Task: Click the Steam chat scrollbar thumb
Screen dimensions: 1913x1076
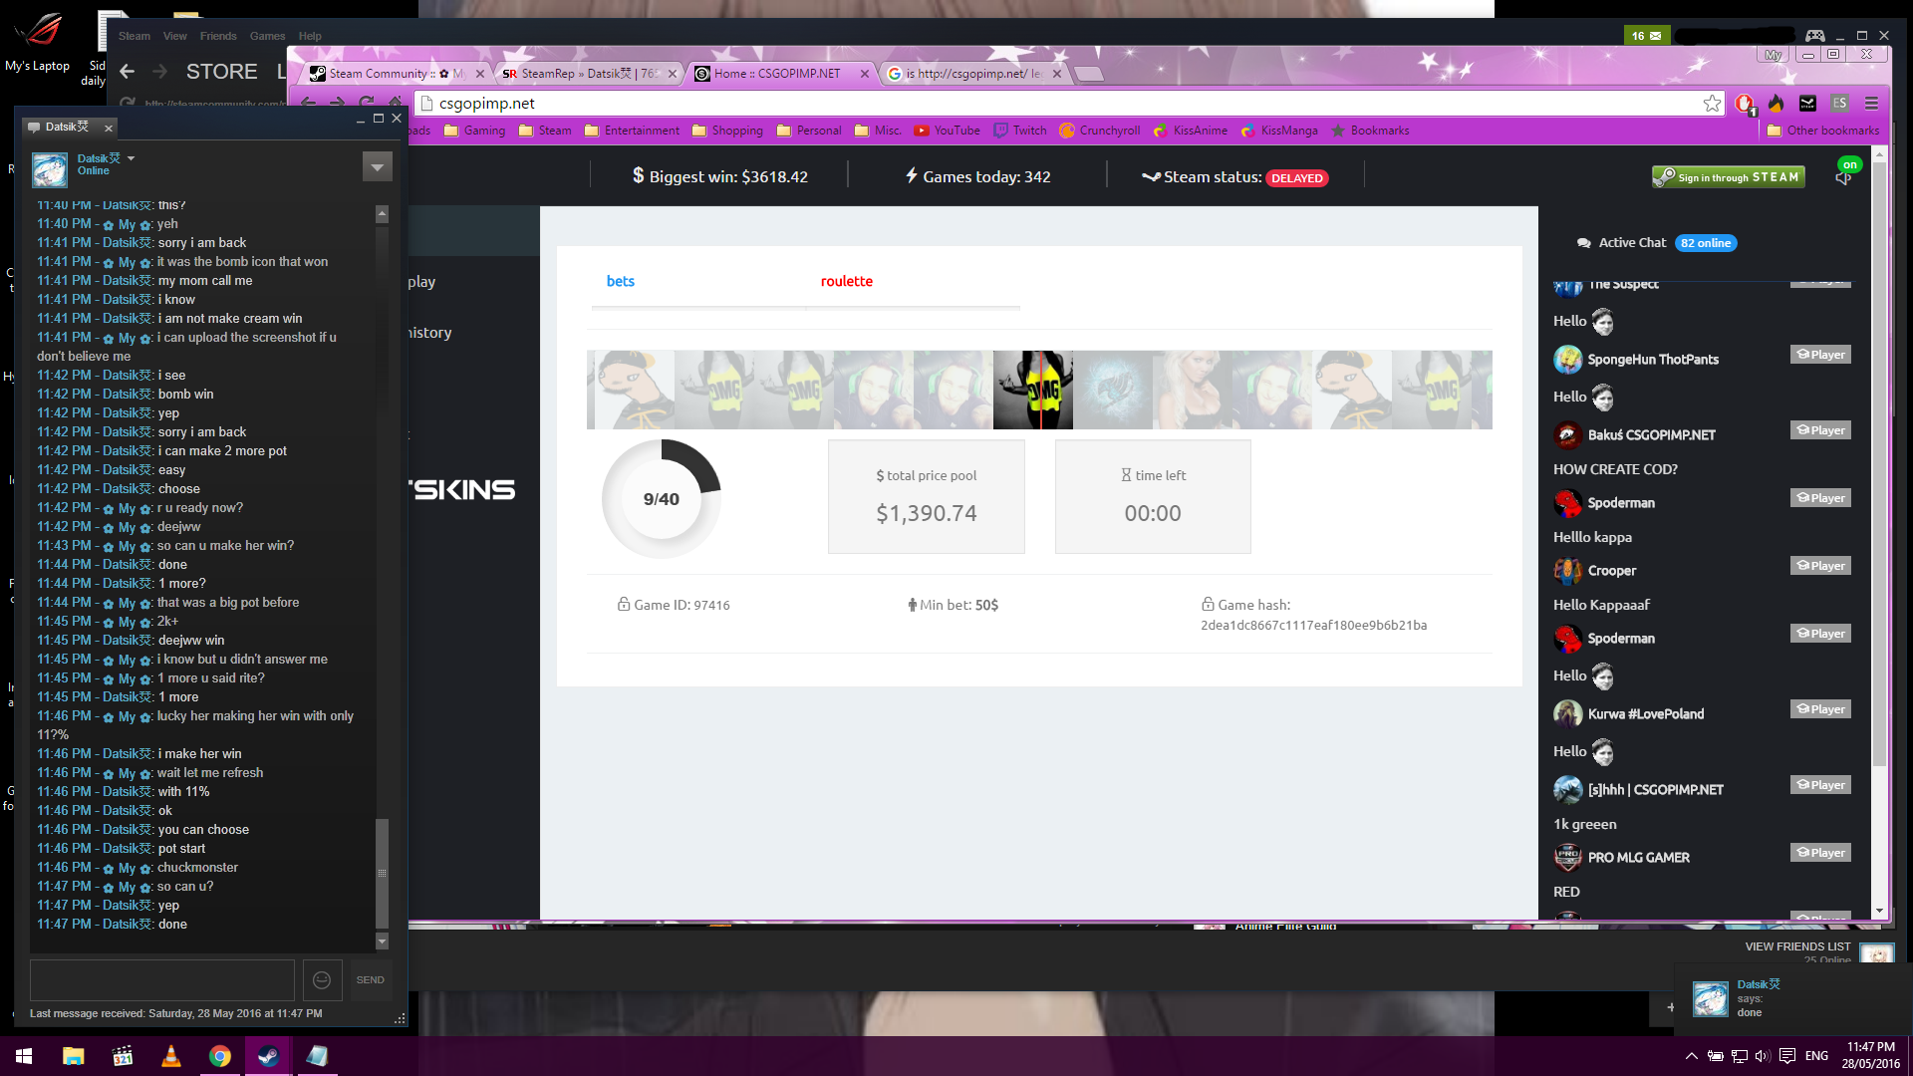Action: pyautogui.click(x=382, y=873)
